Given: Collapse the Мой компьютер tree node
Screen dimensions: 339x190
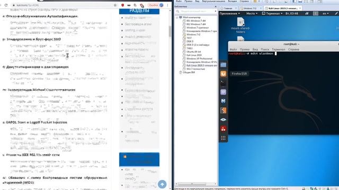Looking at the screenshot, I should [177, 17].
